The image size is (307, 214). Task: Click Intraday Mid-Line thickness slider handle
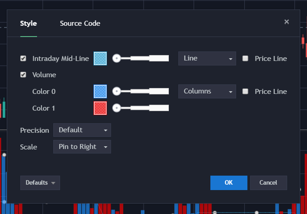coord(116,58)
